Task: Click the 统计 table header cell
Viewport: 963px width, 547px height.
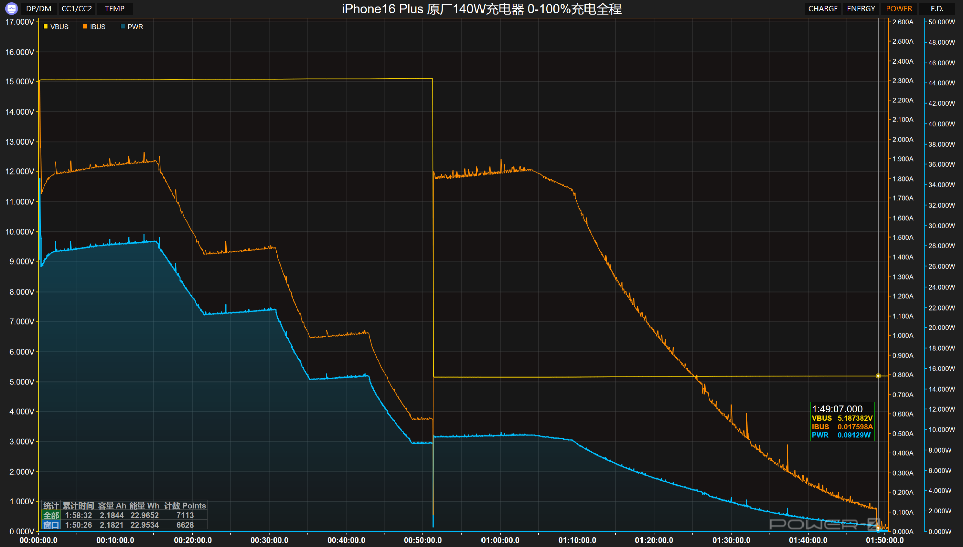Action: [x=51, y=506]
